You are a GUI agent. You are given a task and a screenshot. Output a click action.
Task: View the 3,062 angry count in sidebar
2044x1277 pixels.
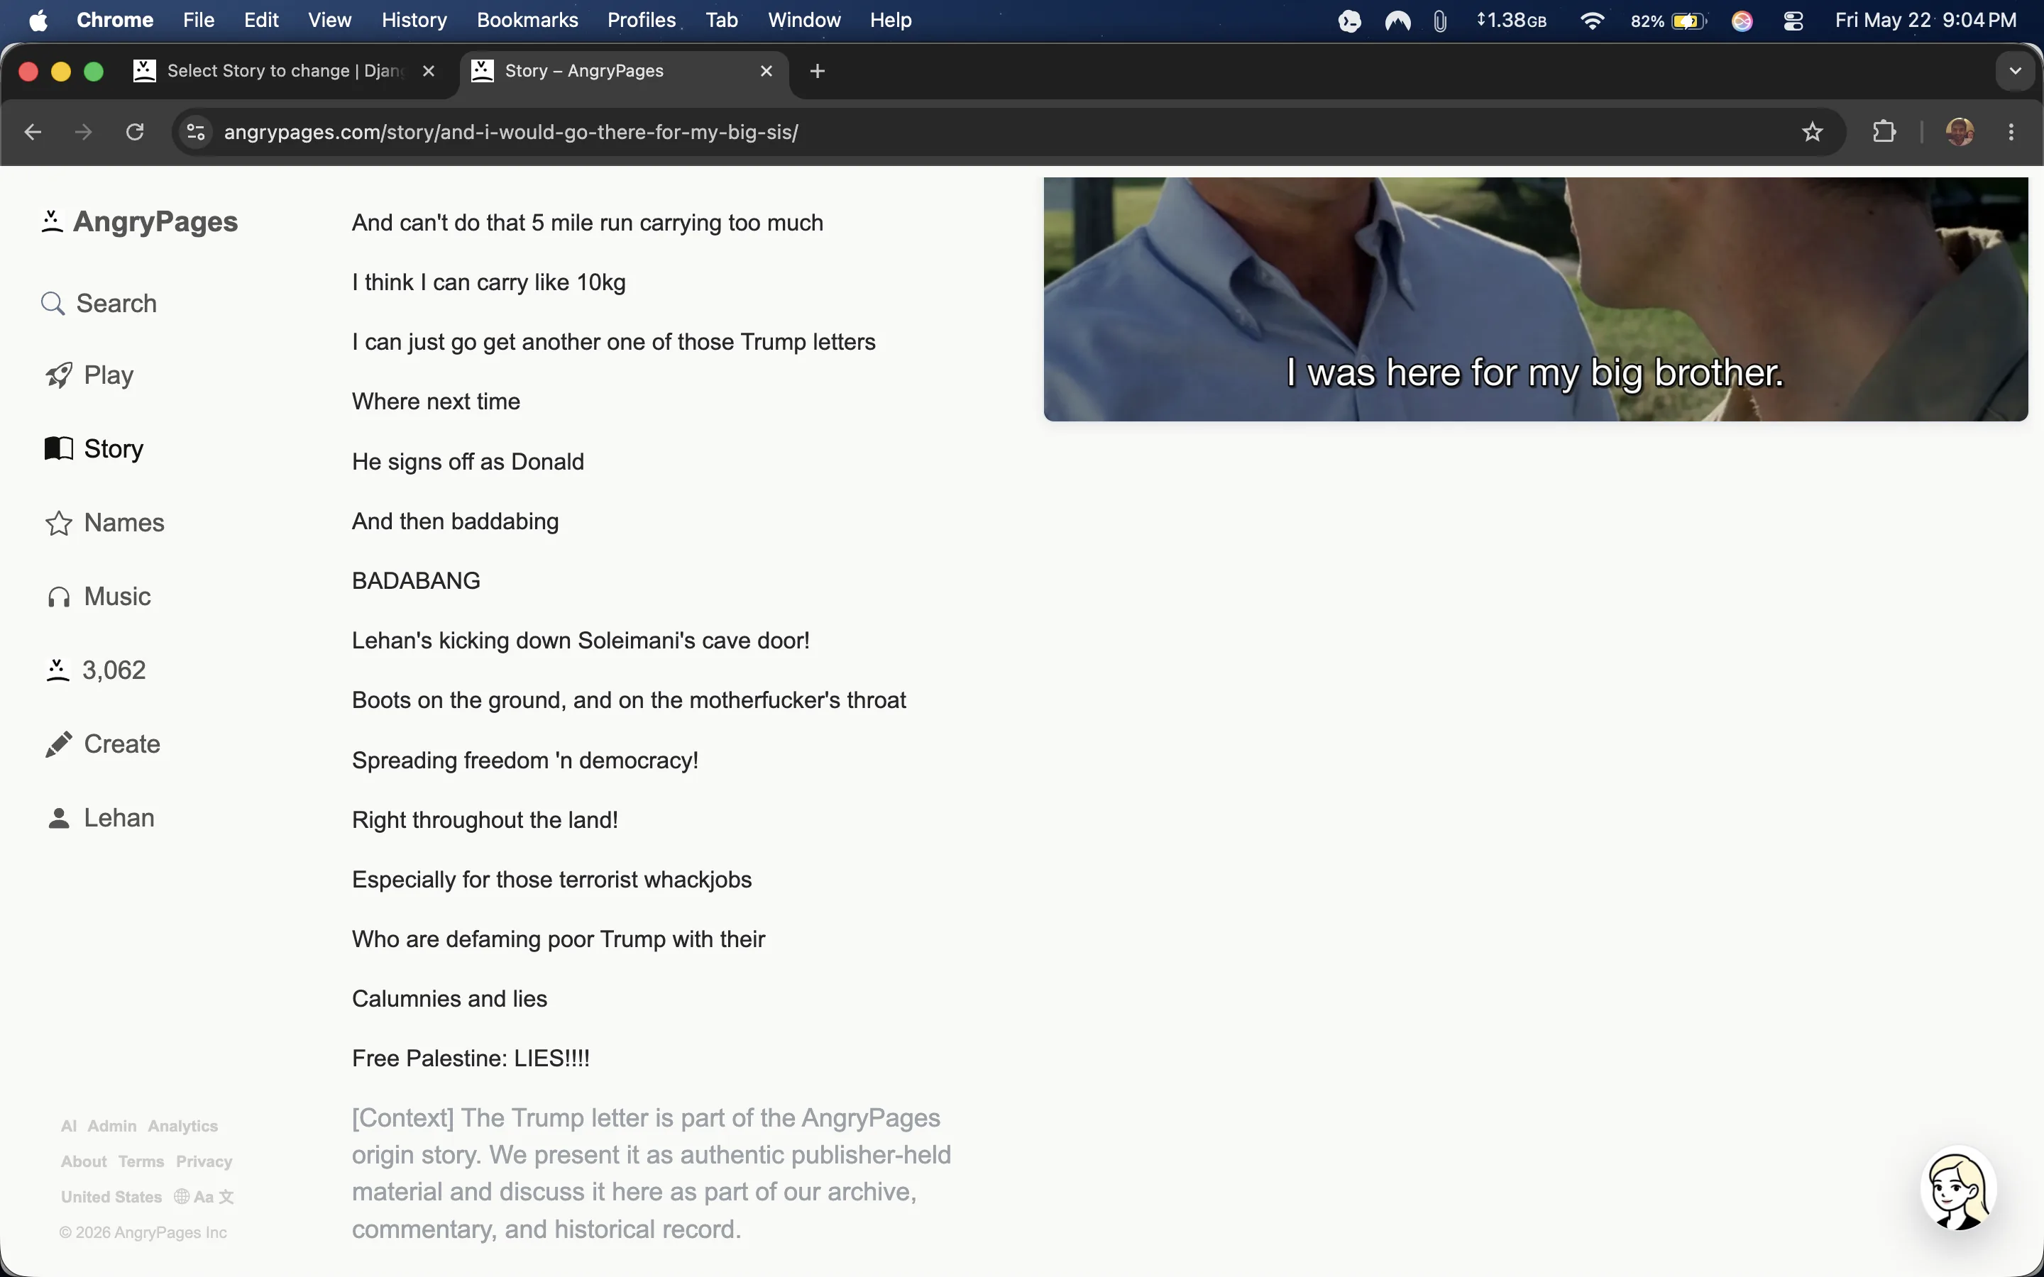pyautogui.click(x=95, y=670)
